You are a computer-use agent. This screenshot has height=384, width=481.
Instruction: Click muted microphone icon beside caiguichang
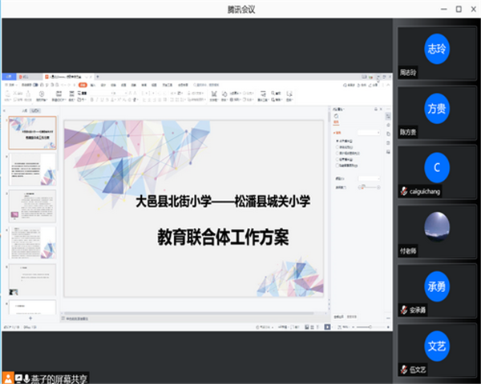404,192
